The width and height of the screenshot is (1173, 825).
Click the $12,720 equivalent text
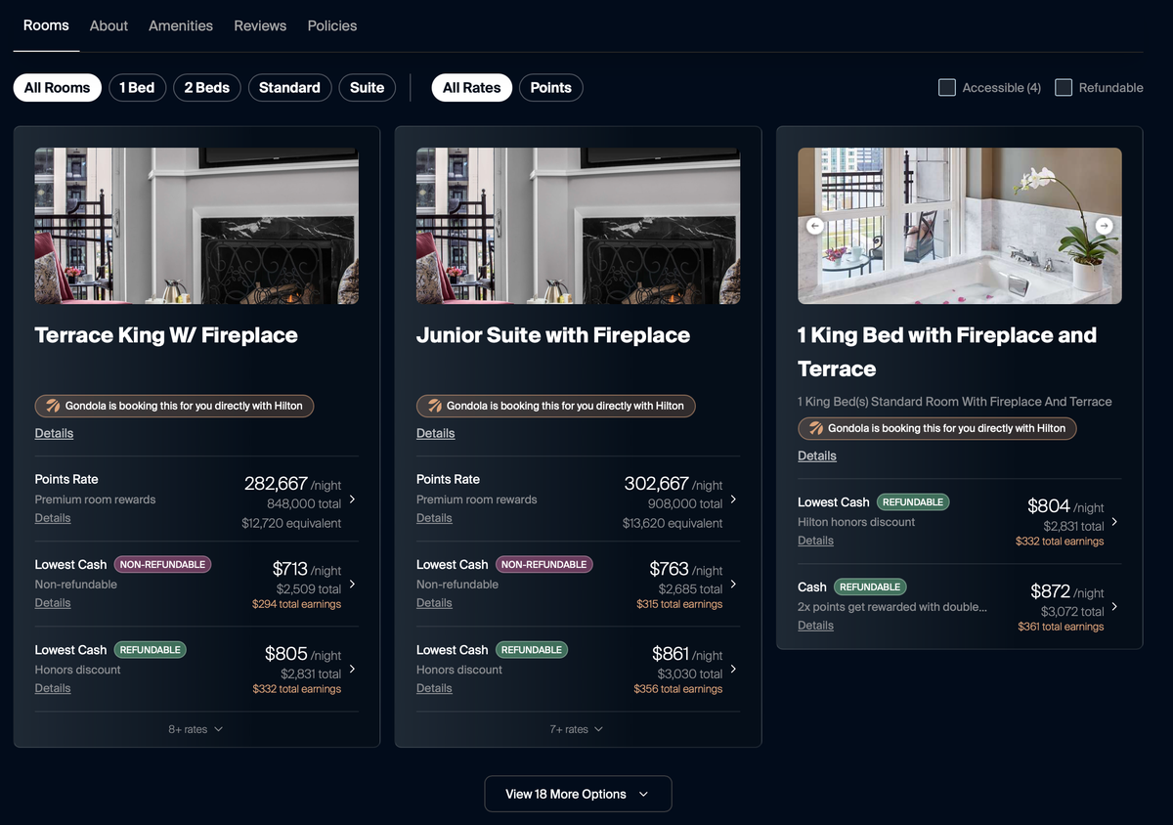(291, 523)
